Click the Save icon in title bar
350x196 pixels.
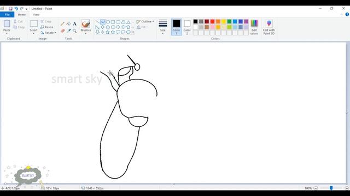10,9
